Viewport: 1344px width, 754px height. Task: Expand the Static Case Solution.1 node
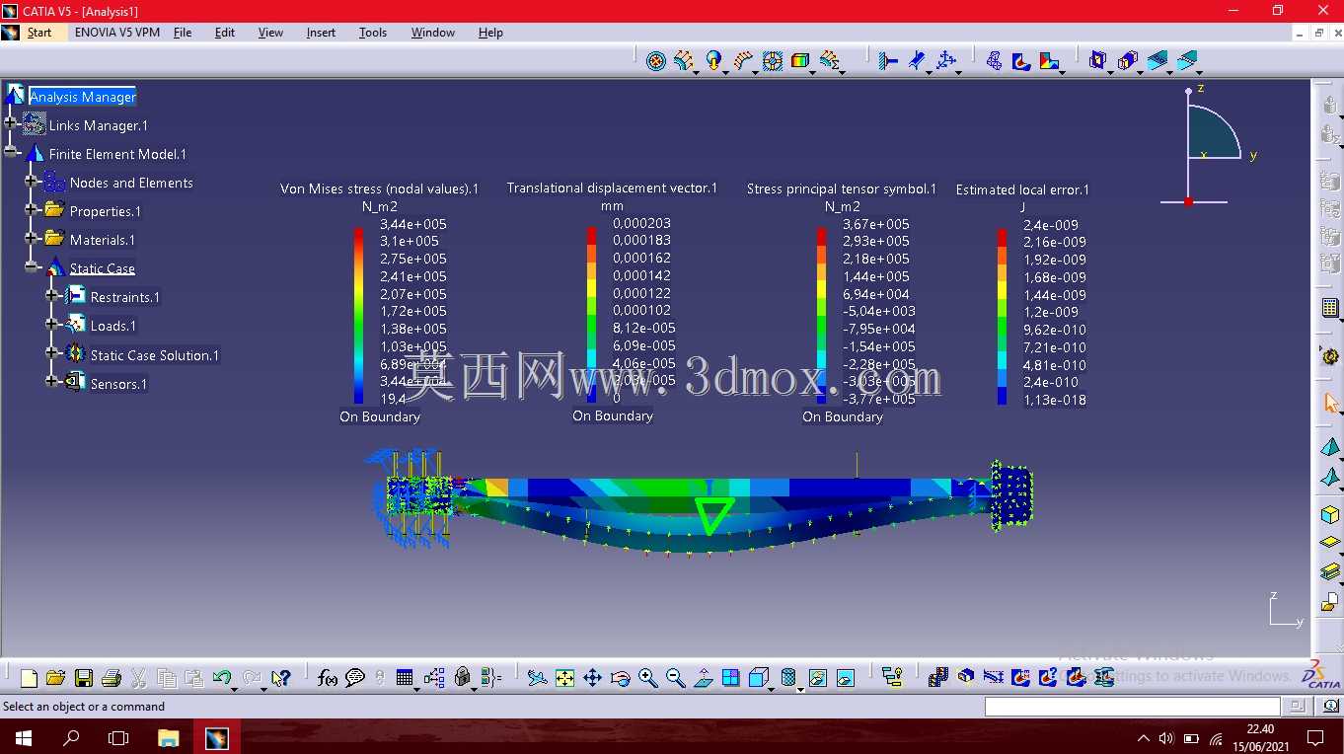[x=52, y=353]
